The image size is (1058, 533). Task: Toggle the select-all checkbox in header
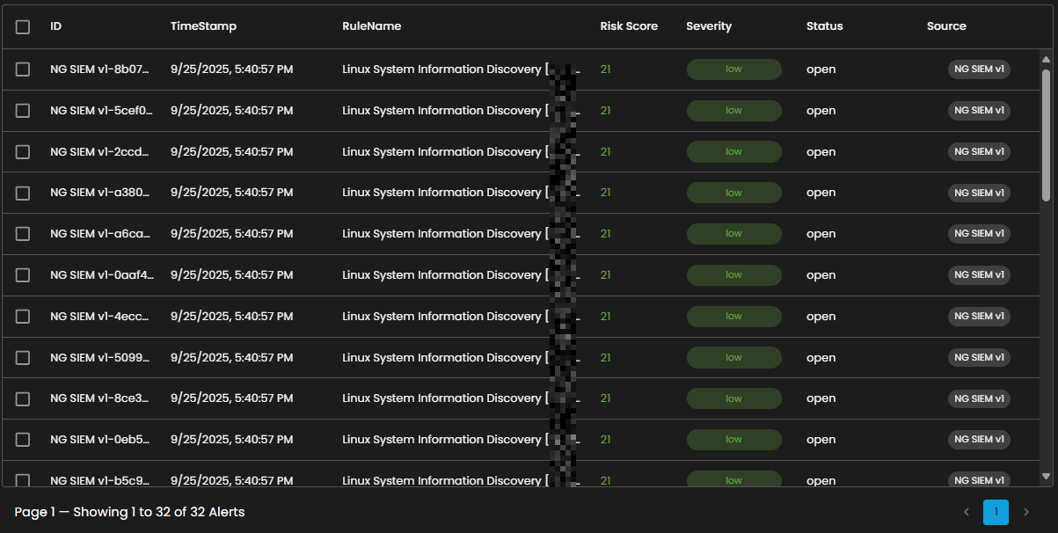pyautogui.click(x=23, y=27)
